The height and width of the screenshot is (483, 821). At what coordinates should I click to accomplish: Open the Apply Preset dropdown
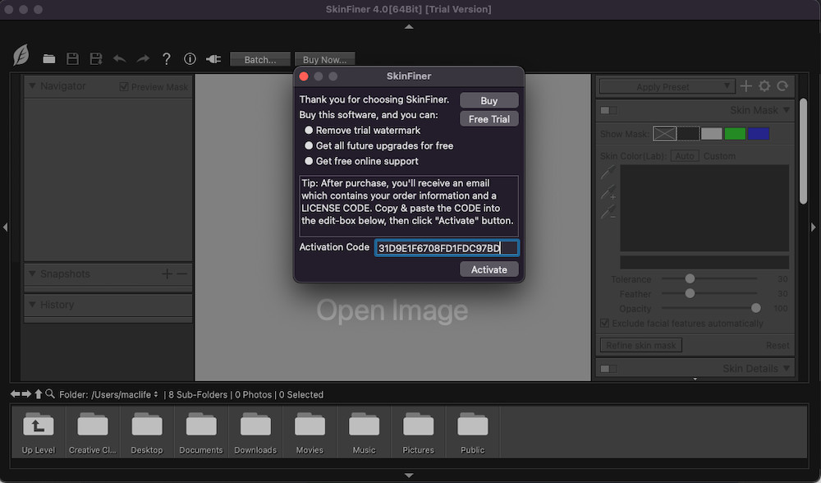tap(667, 86)
